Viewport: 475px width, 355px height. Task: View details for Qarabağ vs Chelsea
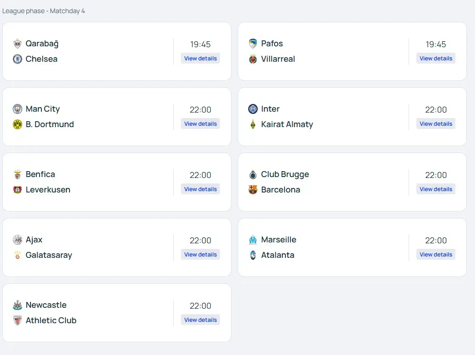pyautogui.click(x=200, y=59)
